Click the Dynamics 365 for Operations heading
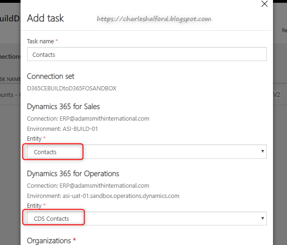 point(73,174)
